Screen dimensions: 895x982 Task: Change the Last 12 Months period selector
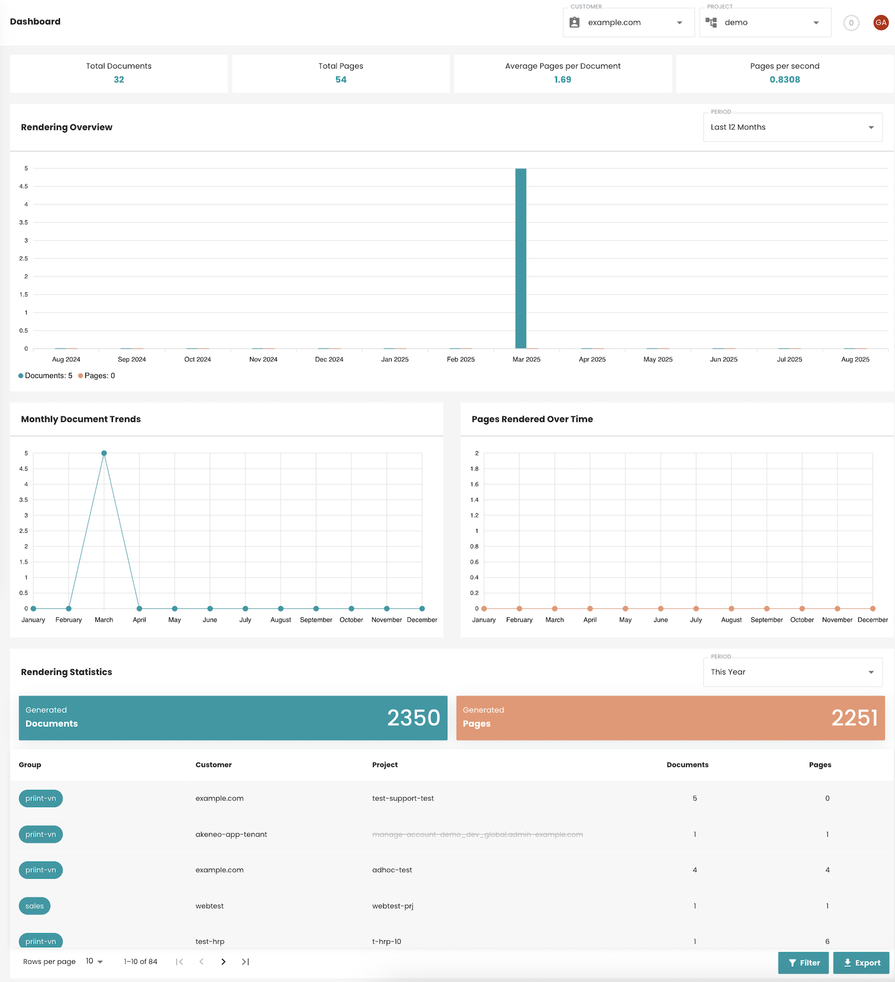pyautogui.click(x=792, y=127)
